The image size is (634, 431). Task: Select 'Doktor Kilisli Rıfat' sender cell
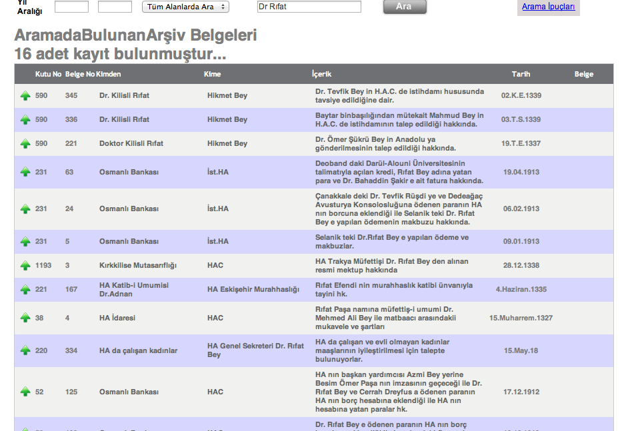point(131,143)
